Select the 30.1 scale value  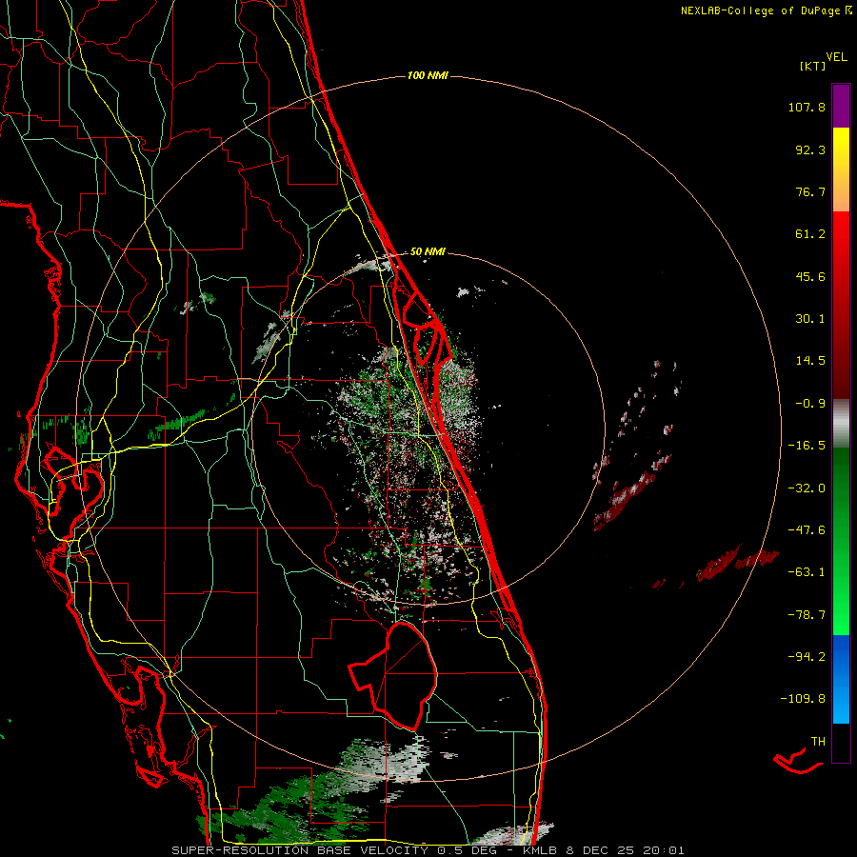(x=810, y=319)
